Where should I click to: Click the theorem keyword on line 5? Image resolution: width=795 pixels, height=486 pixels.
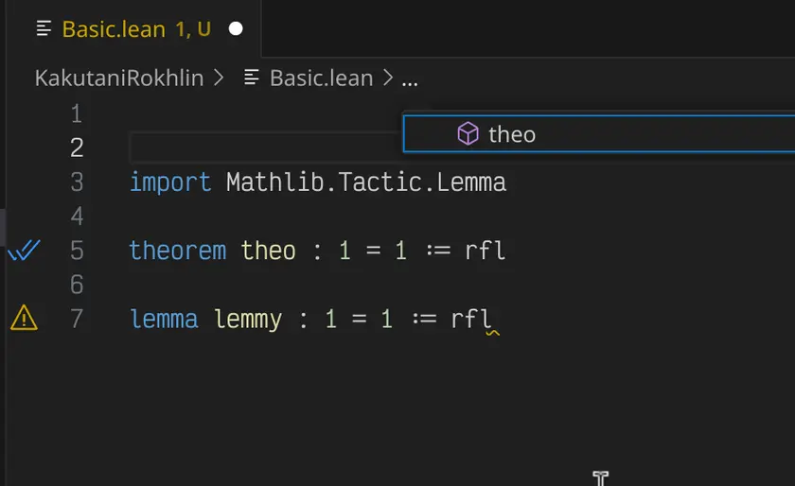(178, 251)
